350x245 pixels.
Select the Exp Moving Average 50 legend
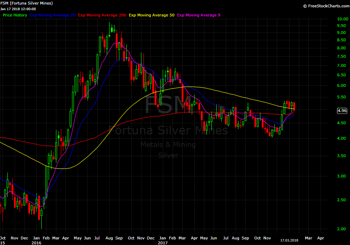point(152,15)
